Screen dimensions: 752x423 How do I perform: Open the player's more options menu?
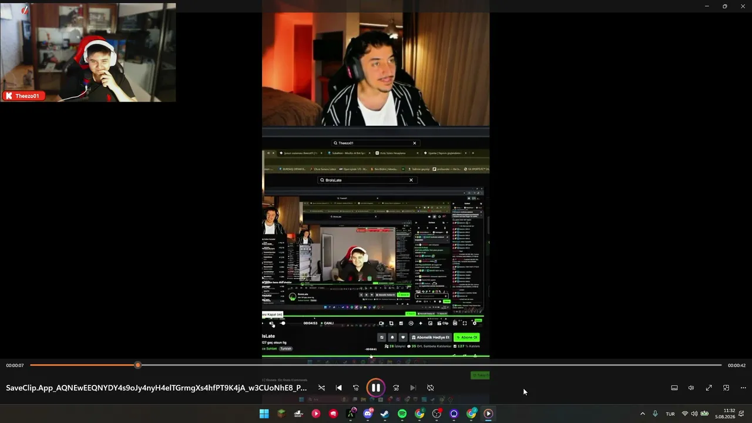743,388
